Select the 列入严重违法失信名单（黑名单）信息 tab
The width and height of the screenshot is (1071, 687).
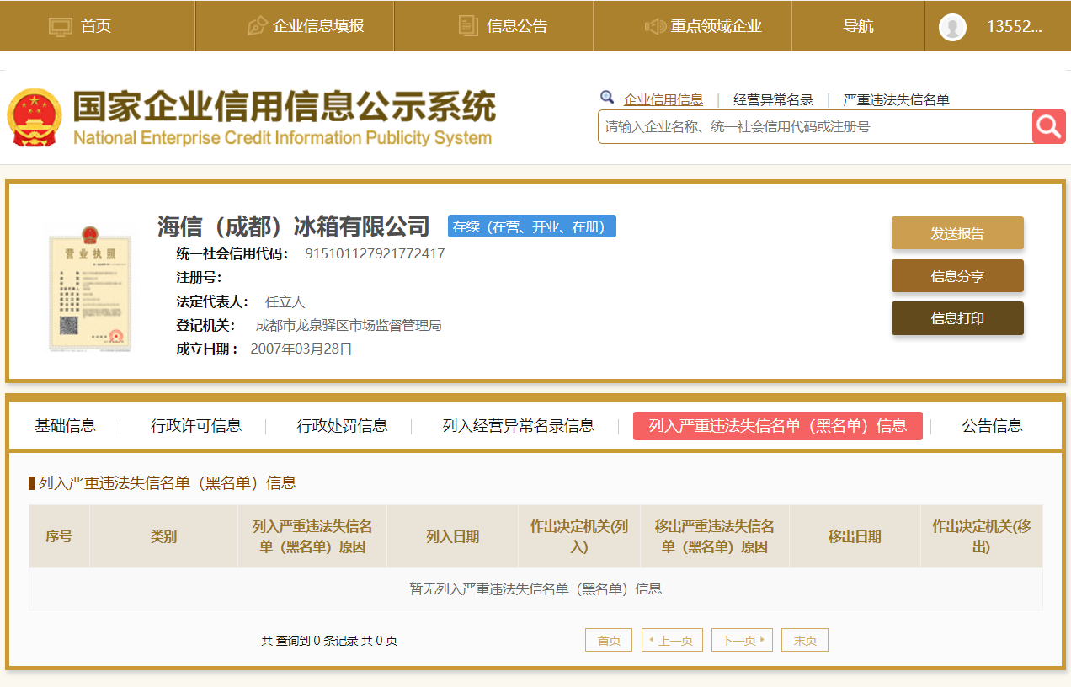[778, 426]
